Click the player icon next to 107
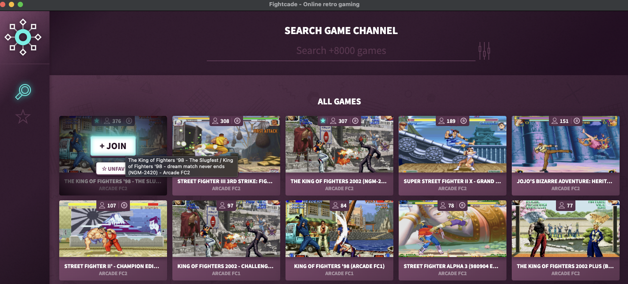 (x=103, y=205)
